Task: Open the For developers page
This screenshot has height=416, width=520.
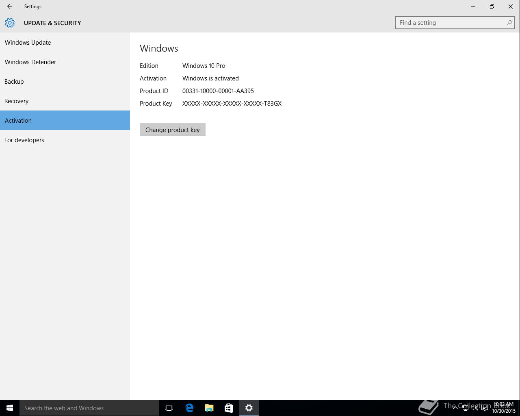Action: pos(65,140)
